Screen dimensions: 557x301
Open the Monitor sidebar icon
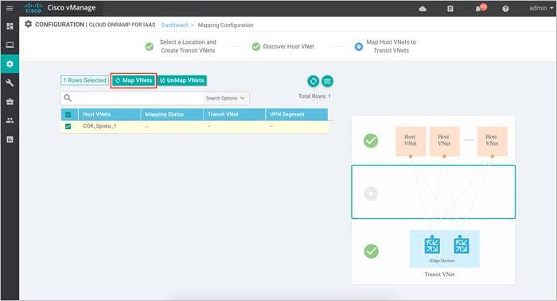tap(10, 45)
